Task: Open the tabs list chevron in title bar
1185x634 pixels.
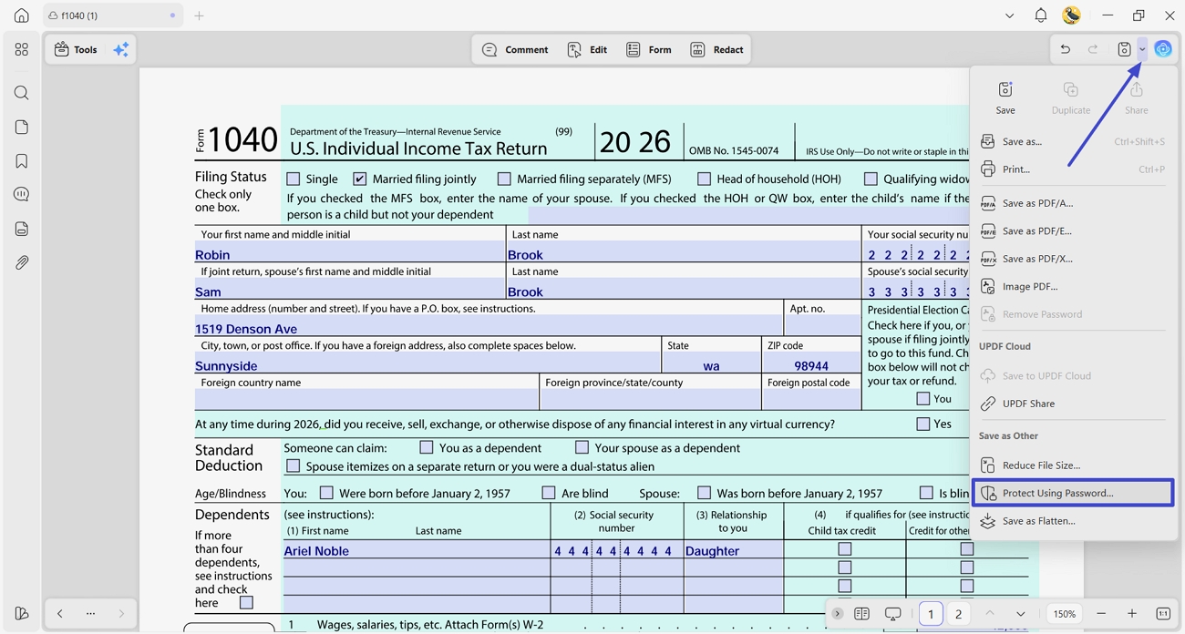Action: (1009, 15)
